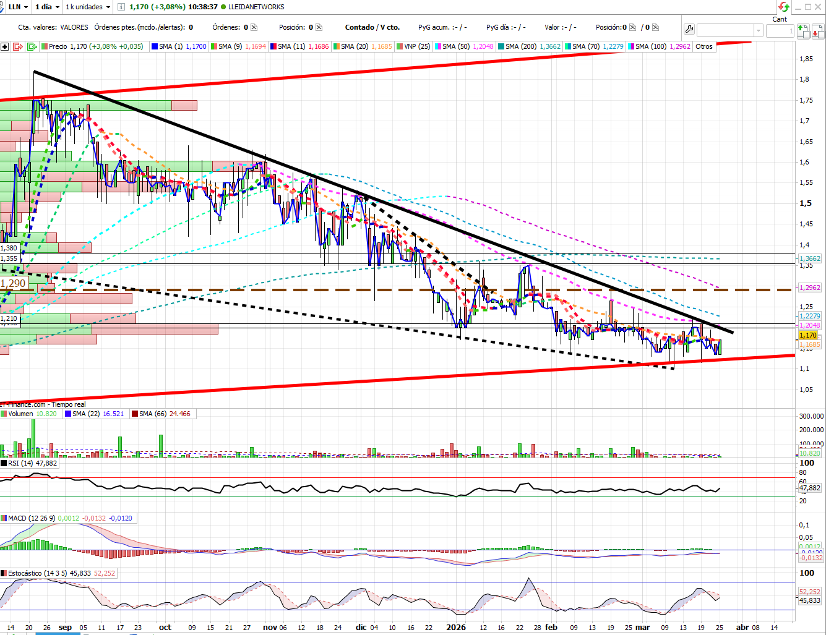Click the MACD (12 26 9) indicator label
This screenshot has width=826, height=635.
[x=31, y=518]
